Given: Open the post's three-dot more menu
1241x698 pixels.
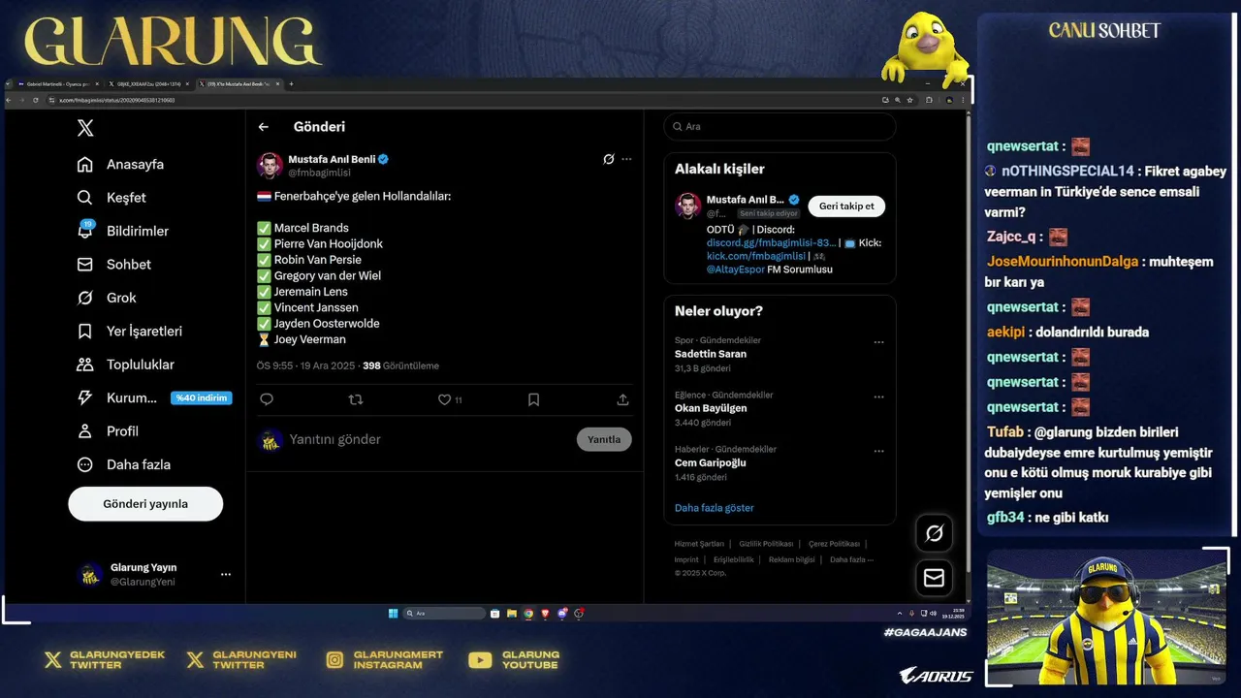Looking at the screenshot, I should tap(626, 159).
